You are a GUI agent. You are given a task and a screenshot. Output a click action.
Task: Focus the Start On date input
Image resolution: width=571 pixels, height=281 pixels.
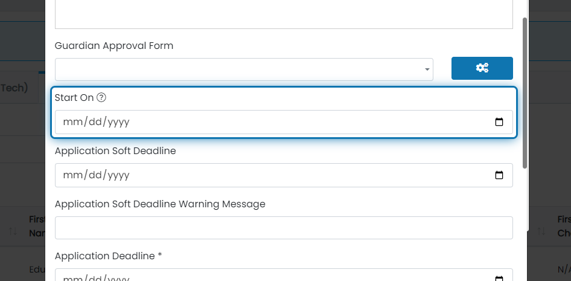[x=284, y=122]
